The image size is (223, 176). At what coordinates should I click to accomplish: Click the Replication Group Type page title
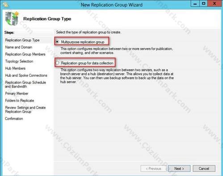click(x=47, y=19)
